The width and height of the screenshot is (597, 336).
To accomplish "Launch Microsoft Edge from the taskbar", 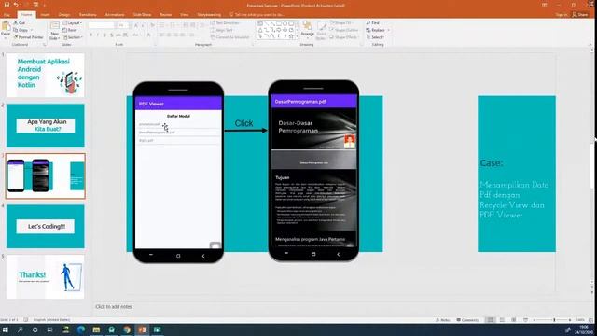I will tap(81, 329).
